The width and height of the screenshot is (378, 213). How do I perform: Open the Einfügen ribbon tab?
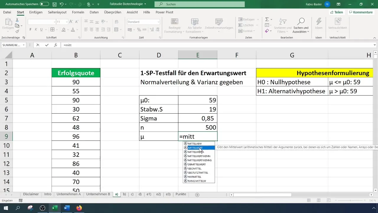tap(36, 12)
